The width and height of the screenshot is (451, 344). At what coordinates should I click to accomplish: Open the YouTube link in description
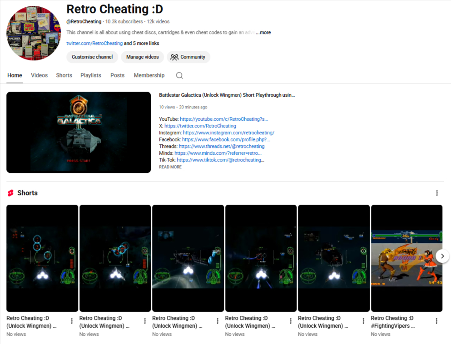coord(224,119)
